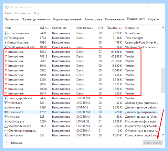Click the fontdrvhost.exe process icon
The height and width of the screenshot is (151, 168).
point(6,42)
